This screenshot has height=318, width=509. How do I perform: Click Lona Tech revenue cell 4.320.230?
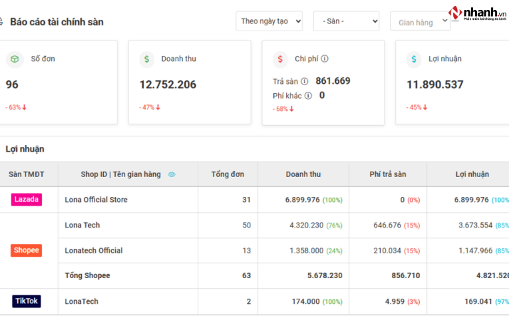[307, 226]
